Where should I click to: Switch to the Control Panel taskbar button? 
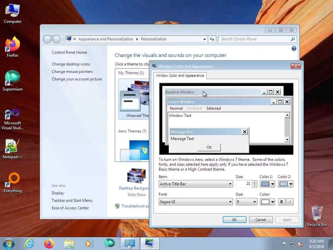coord(129,243)
